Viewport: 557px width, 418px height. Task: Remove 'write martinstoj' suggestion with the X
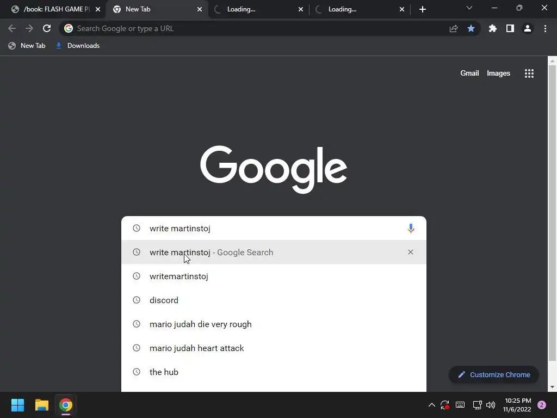(411, 252)
